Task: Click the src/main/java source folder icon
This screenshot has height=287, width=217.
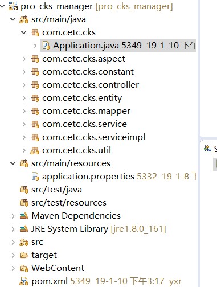Action: [x=24, y=19]
